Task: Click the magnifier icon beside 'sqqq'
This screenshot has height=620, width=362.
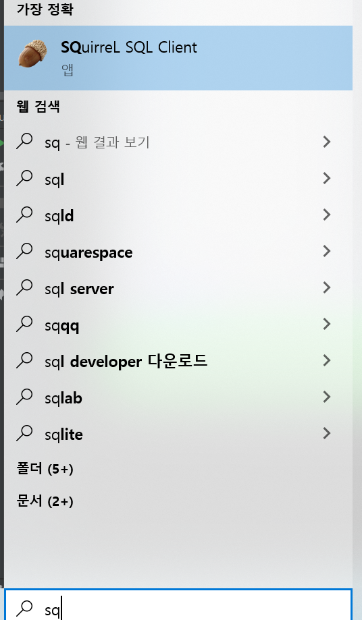Action: pos(24,323)
